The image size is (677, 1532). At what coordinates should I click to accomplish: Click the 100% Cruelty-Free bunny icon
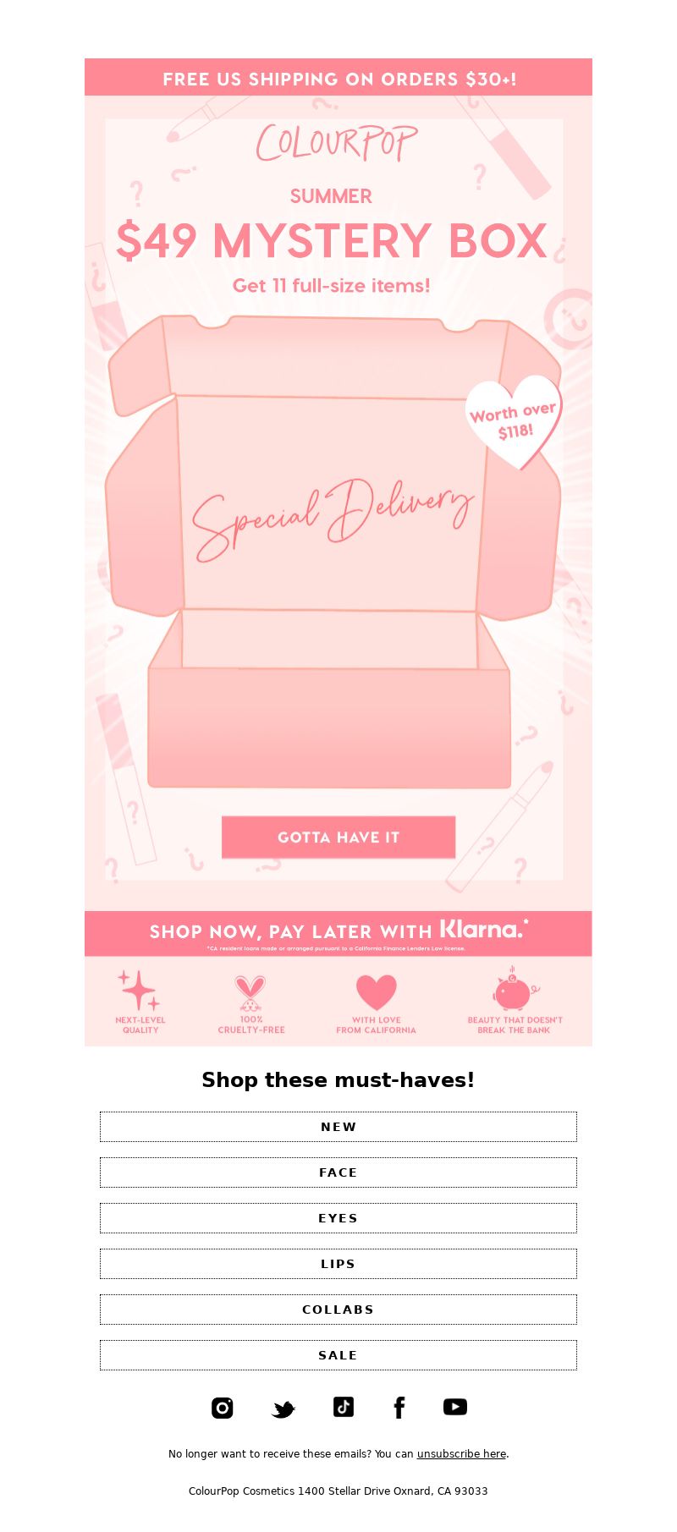click(250, 993)
